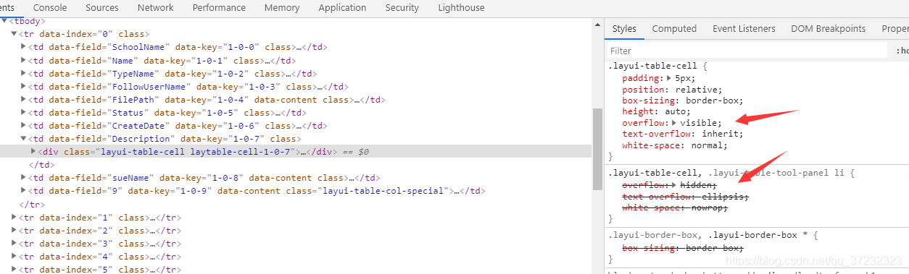Expand the td SchoolName node
Image resolution: width=909 pixels, height=274 pixels.
coord(23,47)
